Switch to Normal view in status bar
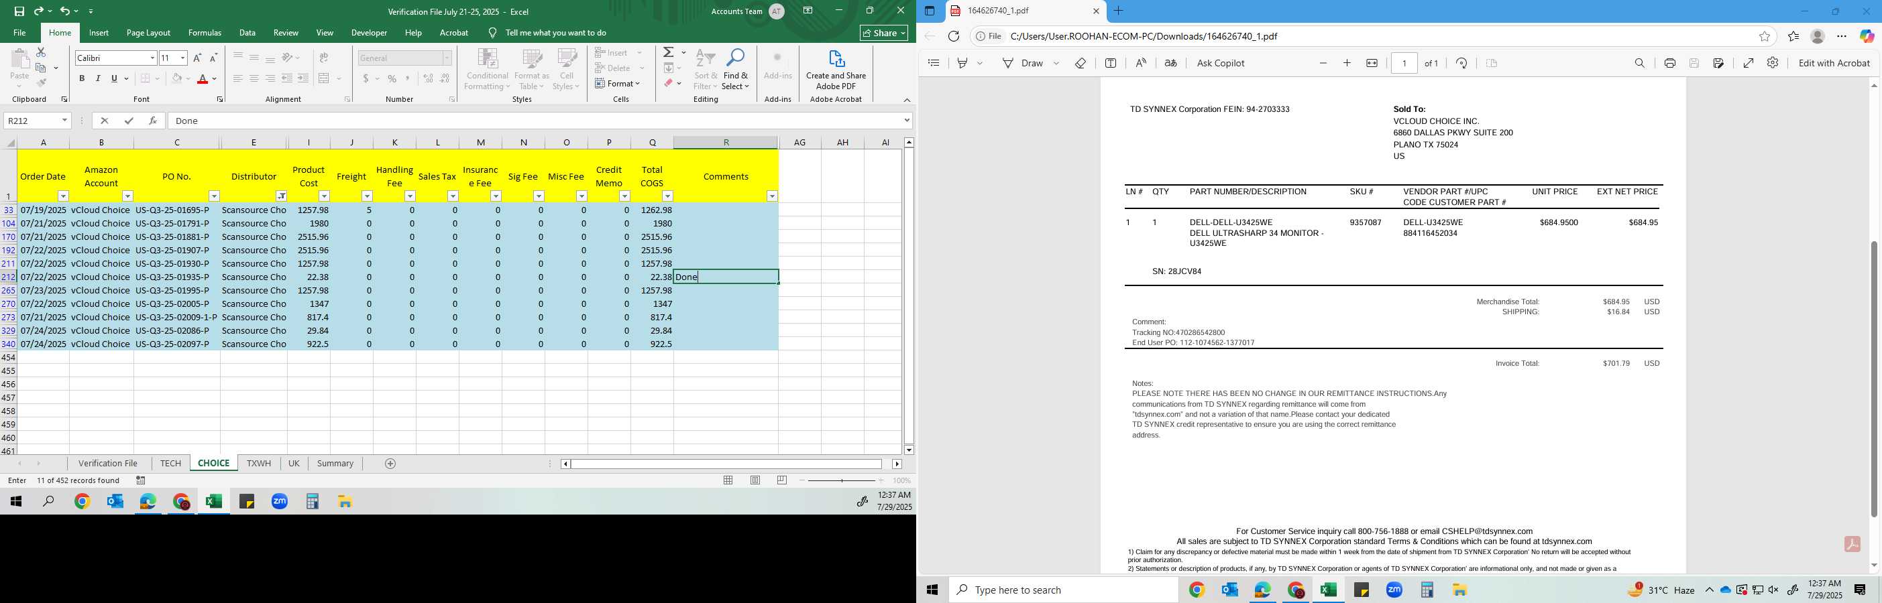 (728, 480)
